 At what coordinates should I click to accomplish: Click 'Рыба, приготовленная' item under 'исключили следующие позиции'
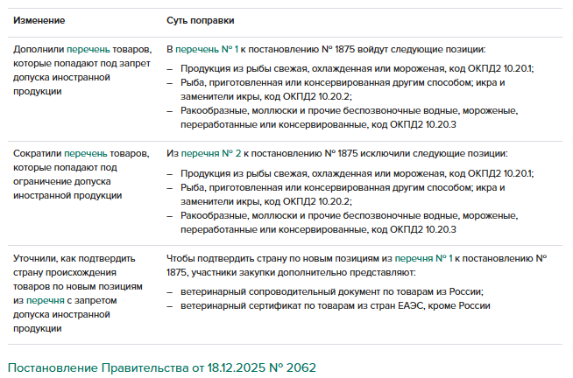(343, 194)
